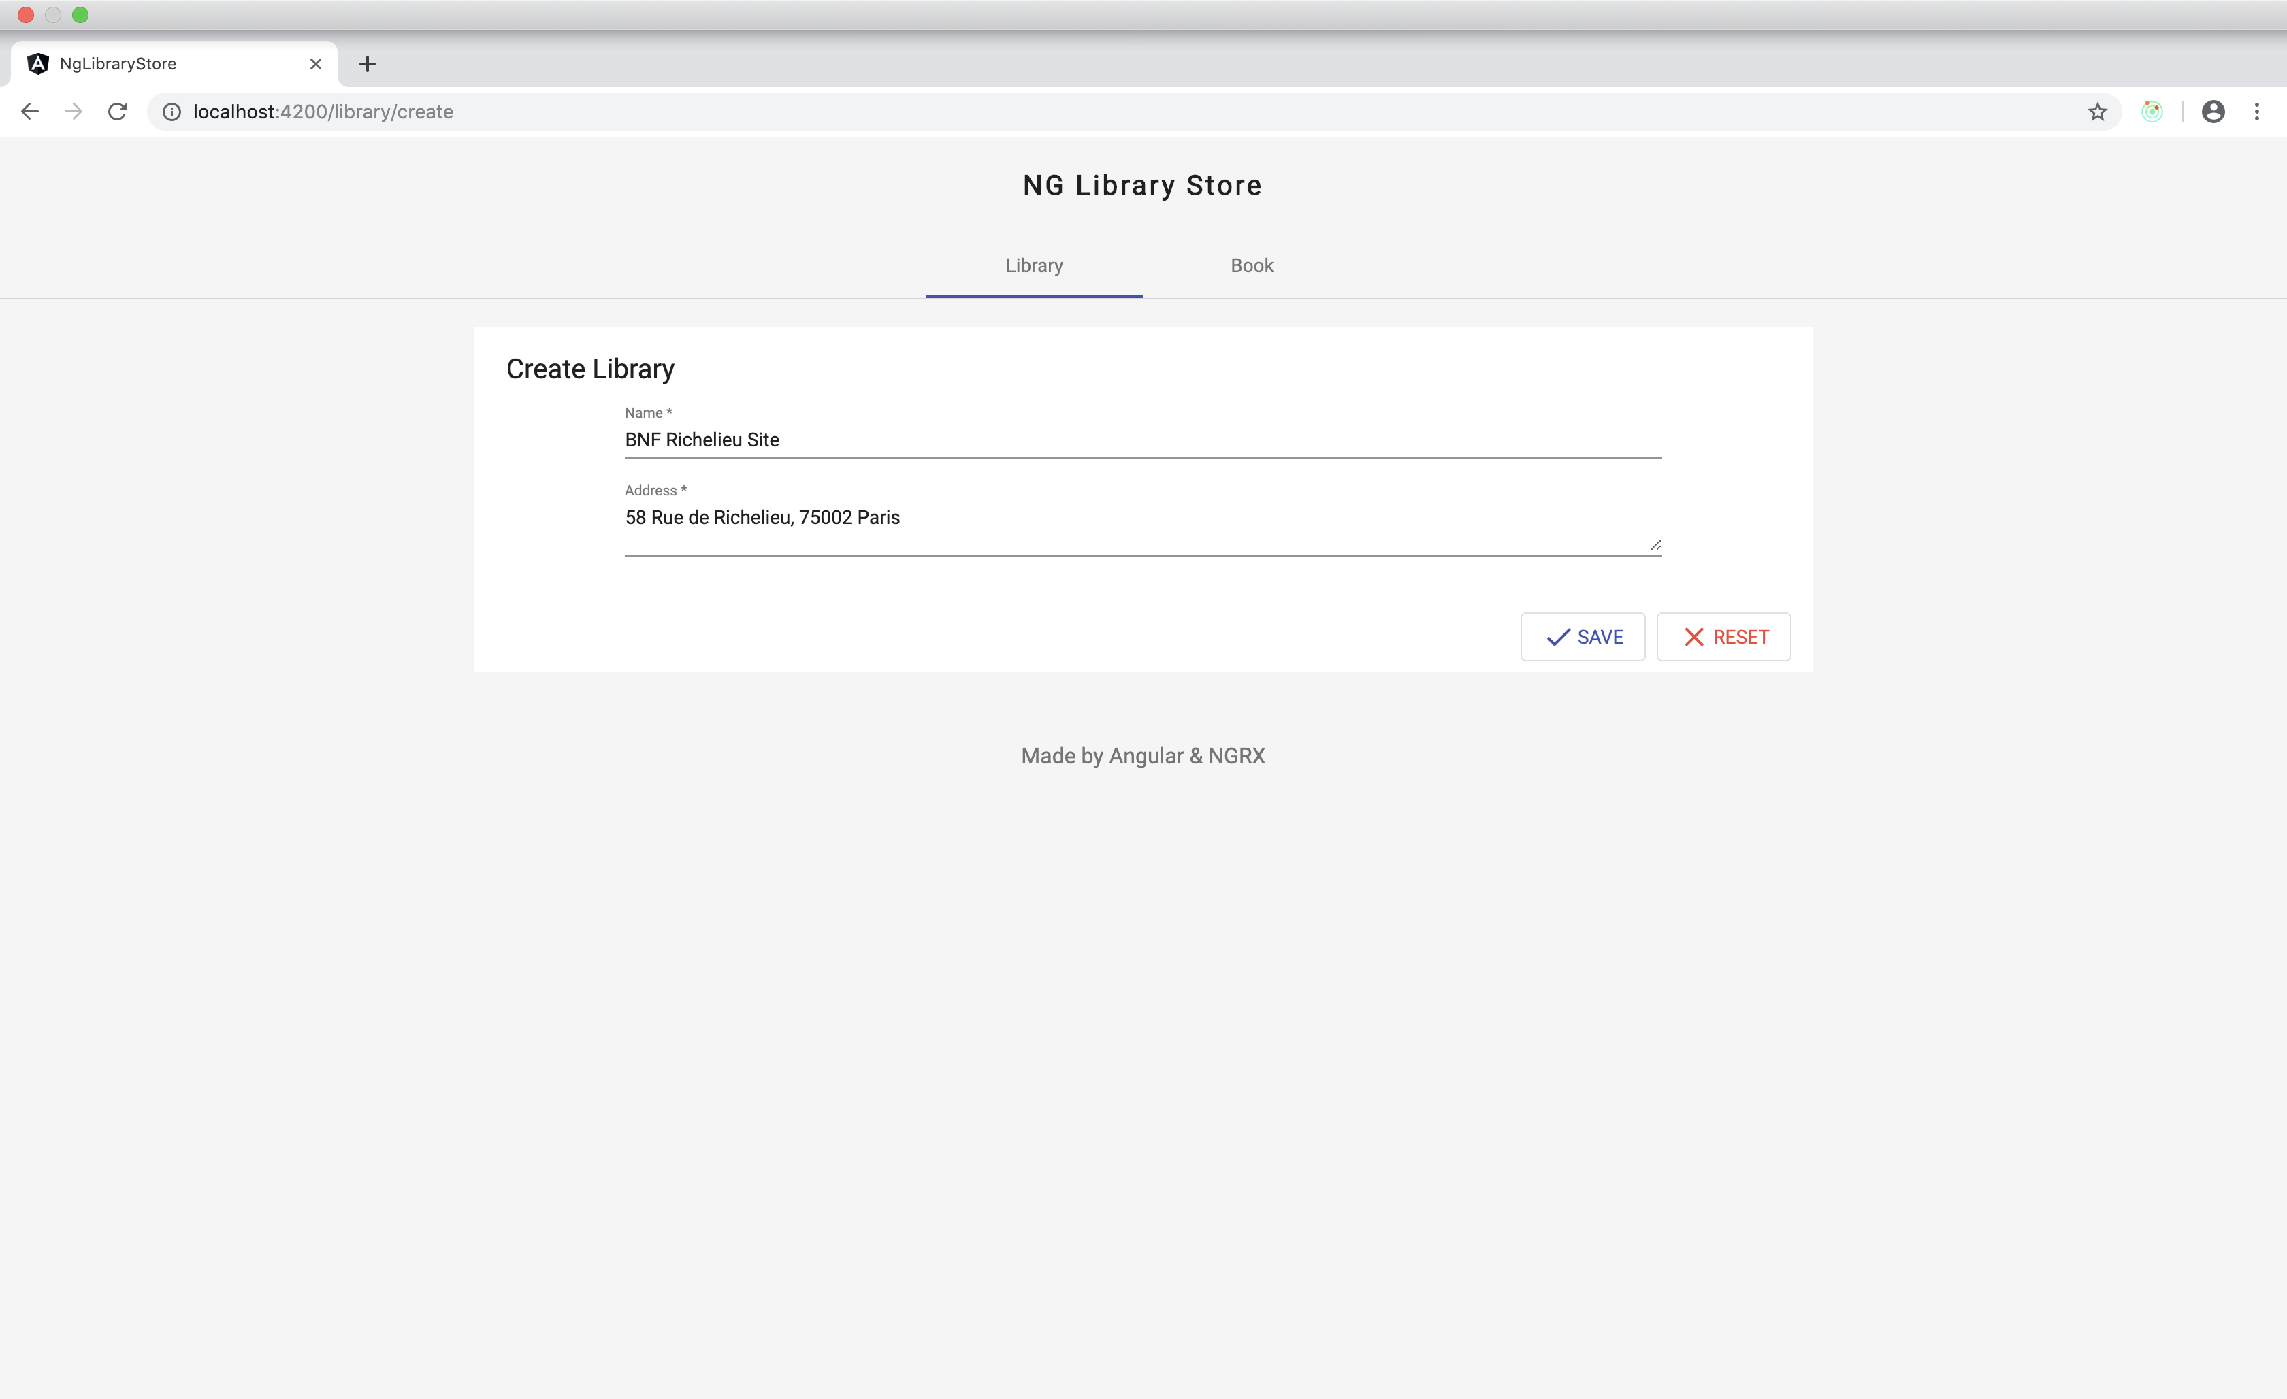Switch to the Book tab
The height and width of the screenshot is (1399, 2287).
[1251, 266]
